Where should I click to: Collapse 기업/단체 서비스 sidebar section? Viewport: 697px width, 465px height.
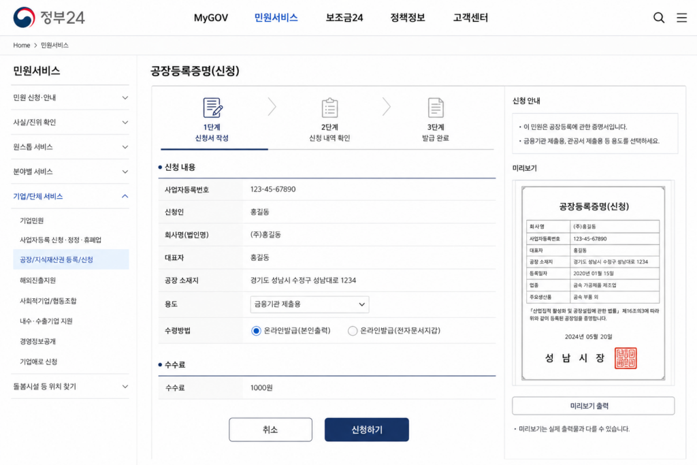pyautogui.click(x=70, y=197)
